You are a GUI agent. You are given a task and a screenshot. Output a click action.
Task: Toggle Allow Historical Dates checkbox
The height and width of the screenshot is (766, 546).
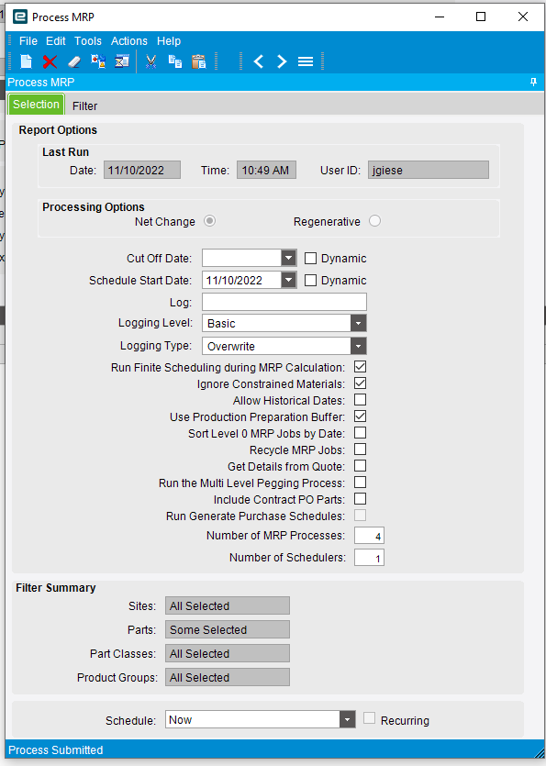tap(361, 400)
